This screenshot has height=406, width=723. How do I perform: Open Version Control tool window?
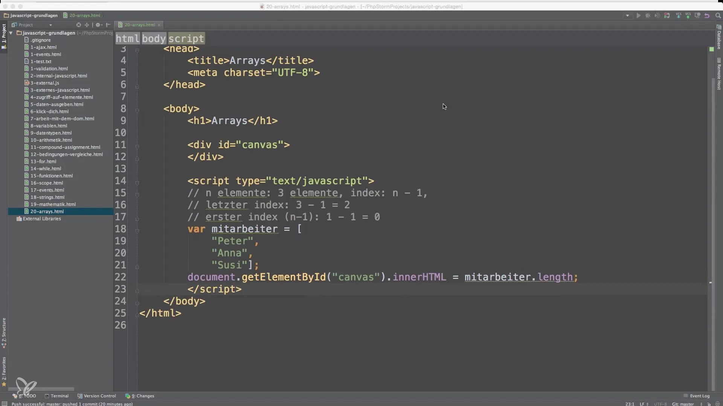point(97,396)
